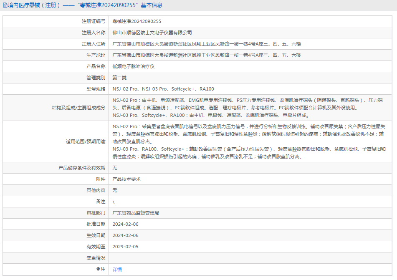397x280 pixels.
Task: Click the 2024-02-06 value in 生效日期 row
Action: point(125,235)
